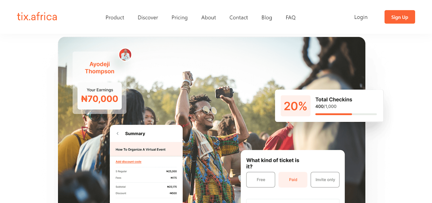Image resolution: width=432 pixels, height=203 pixels.
Task: Click the Your Earnings ₦70,000 card
Action: (100, 96)
